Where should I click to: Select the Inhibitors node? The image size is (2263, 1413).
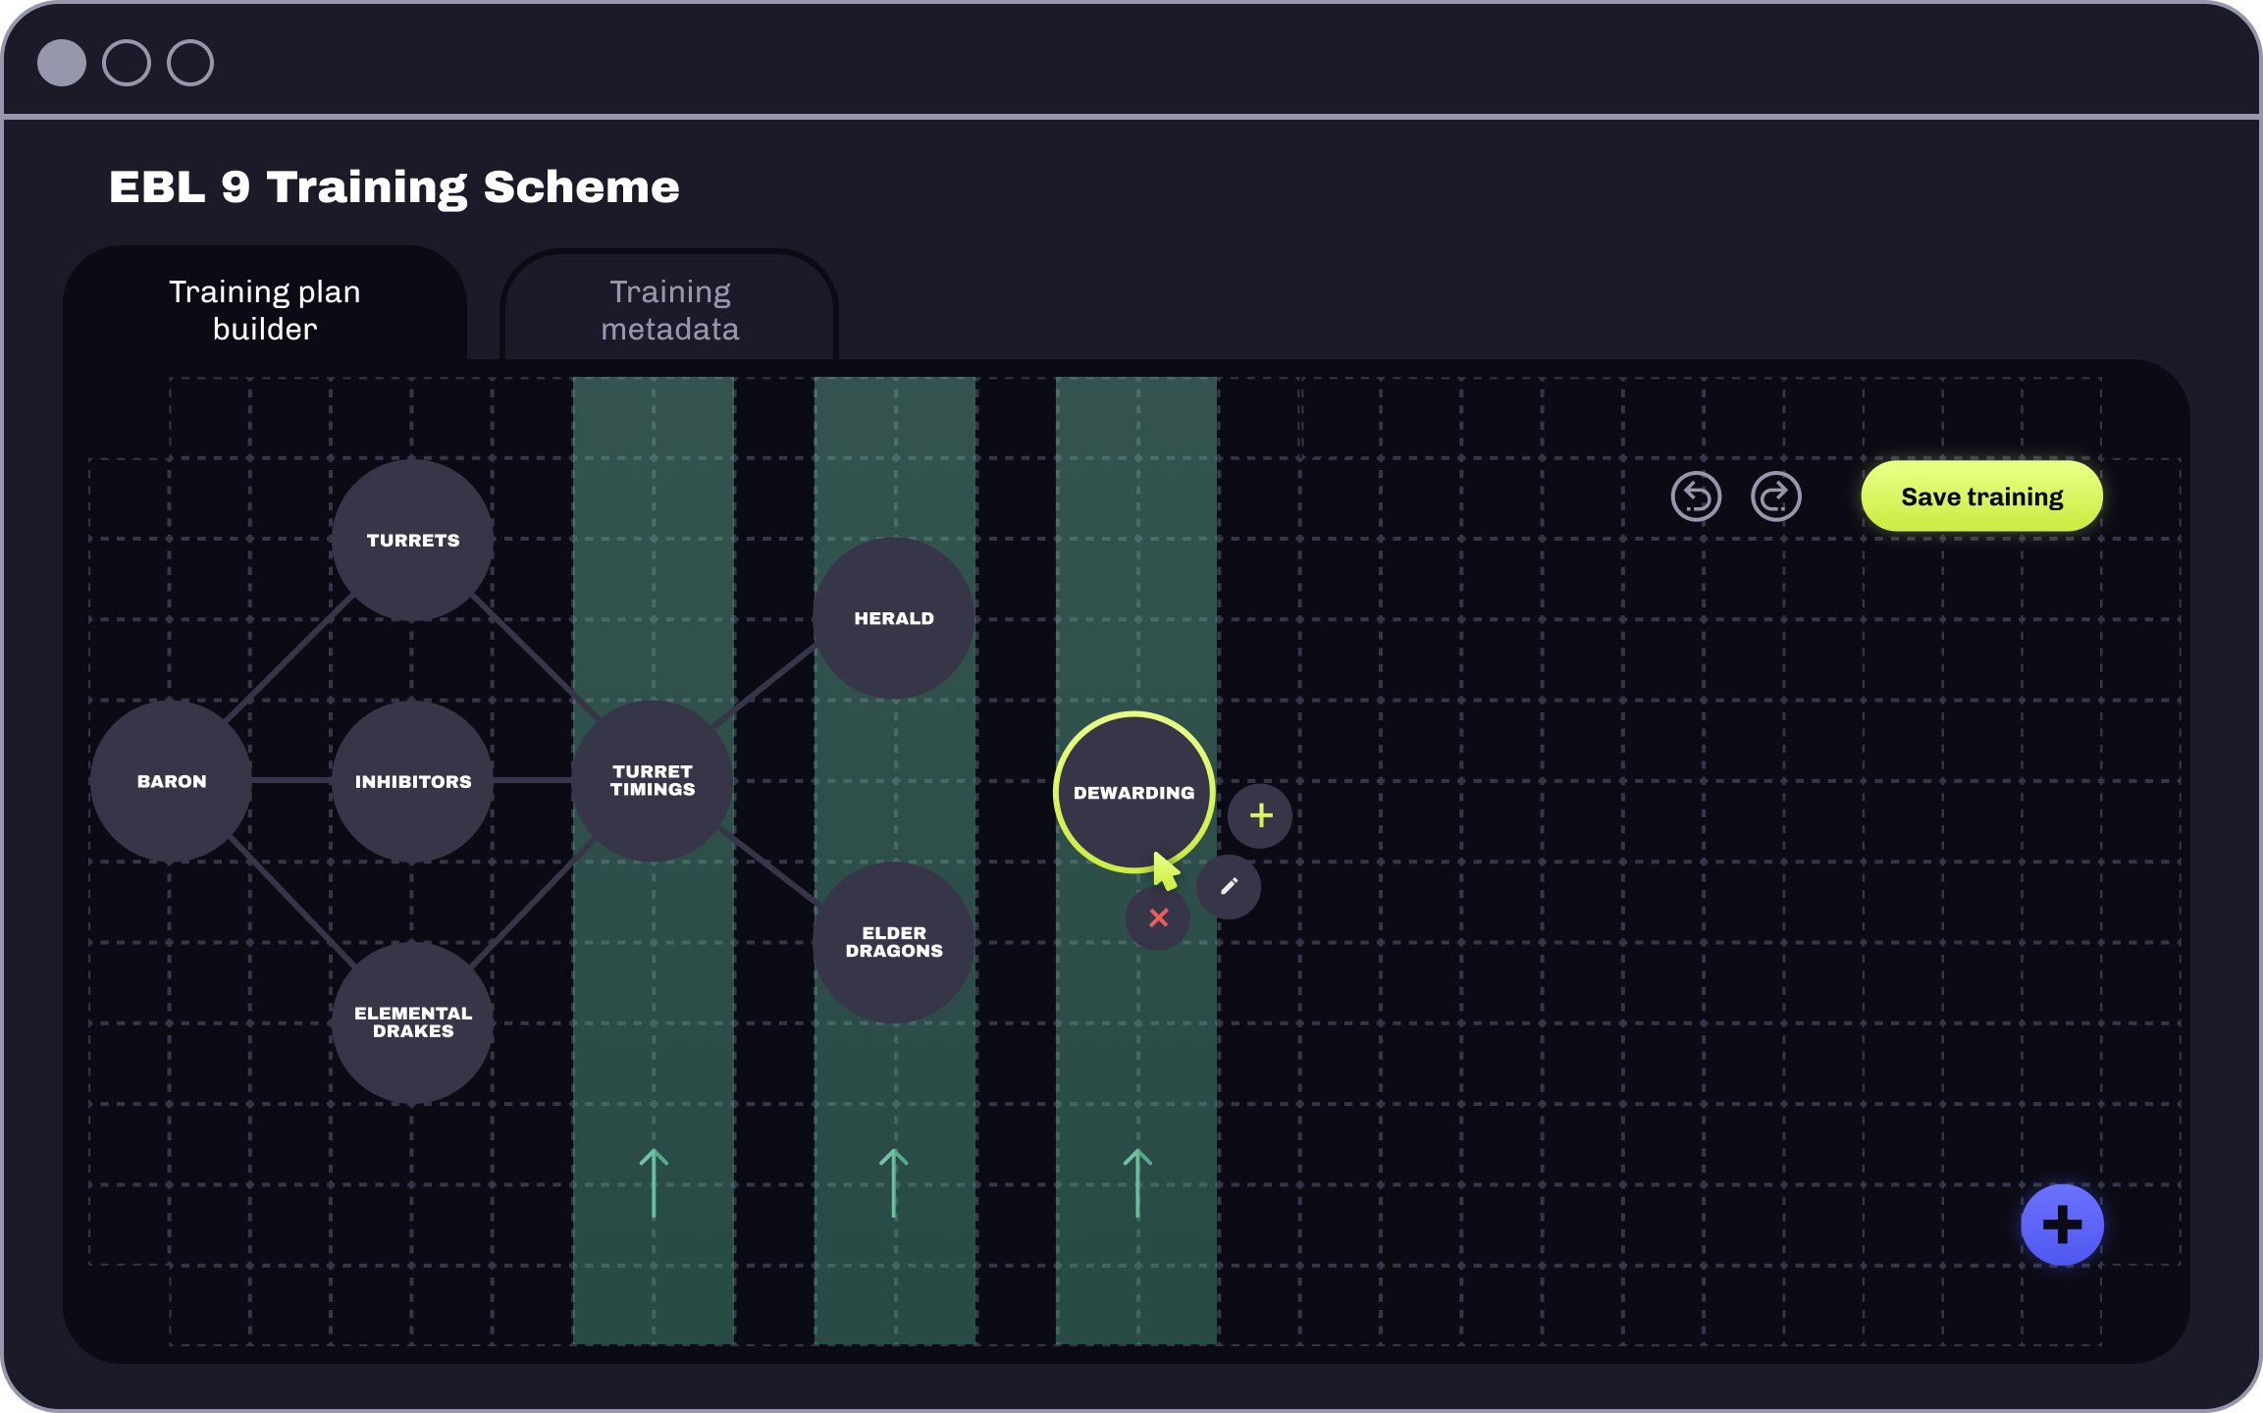tap(413, 781)
